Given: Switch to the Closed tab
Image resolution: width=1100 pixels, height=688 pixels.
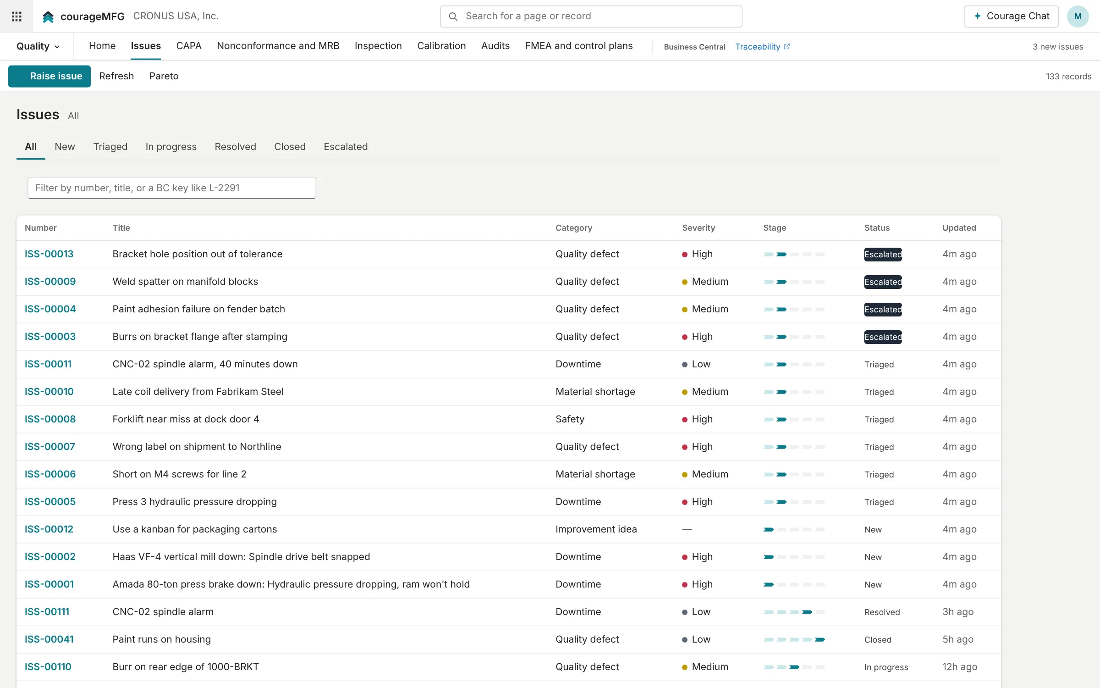Looking at the screenshot, I should tap(290, 147).
